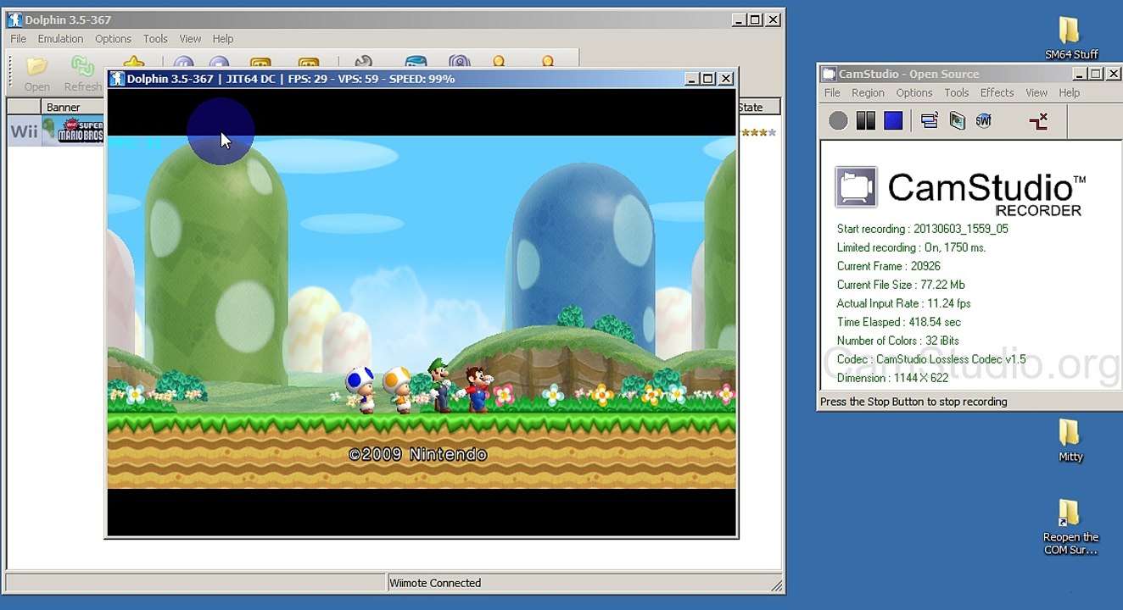Click the '©2009 Nintendo' text in the game
This screenshot has height=610, width=1123.
click(418, 455)
